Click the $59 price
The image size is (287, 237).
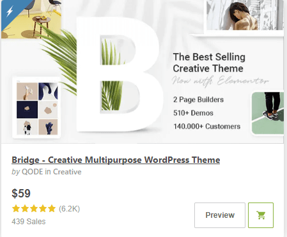[x=21, y=194]
